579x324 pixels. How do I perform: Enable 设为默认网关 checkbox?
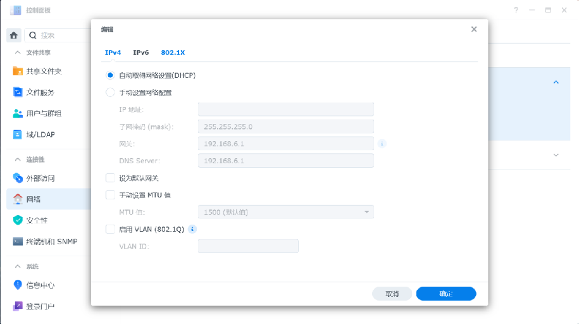click(x=110, y=178)
